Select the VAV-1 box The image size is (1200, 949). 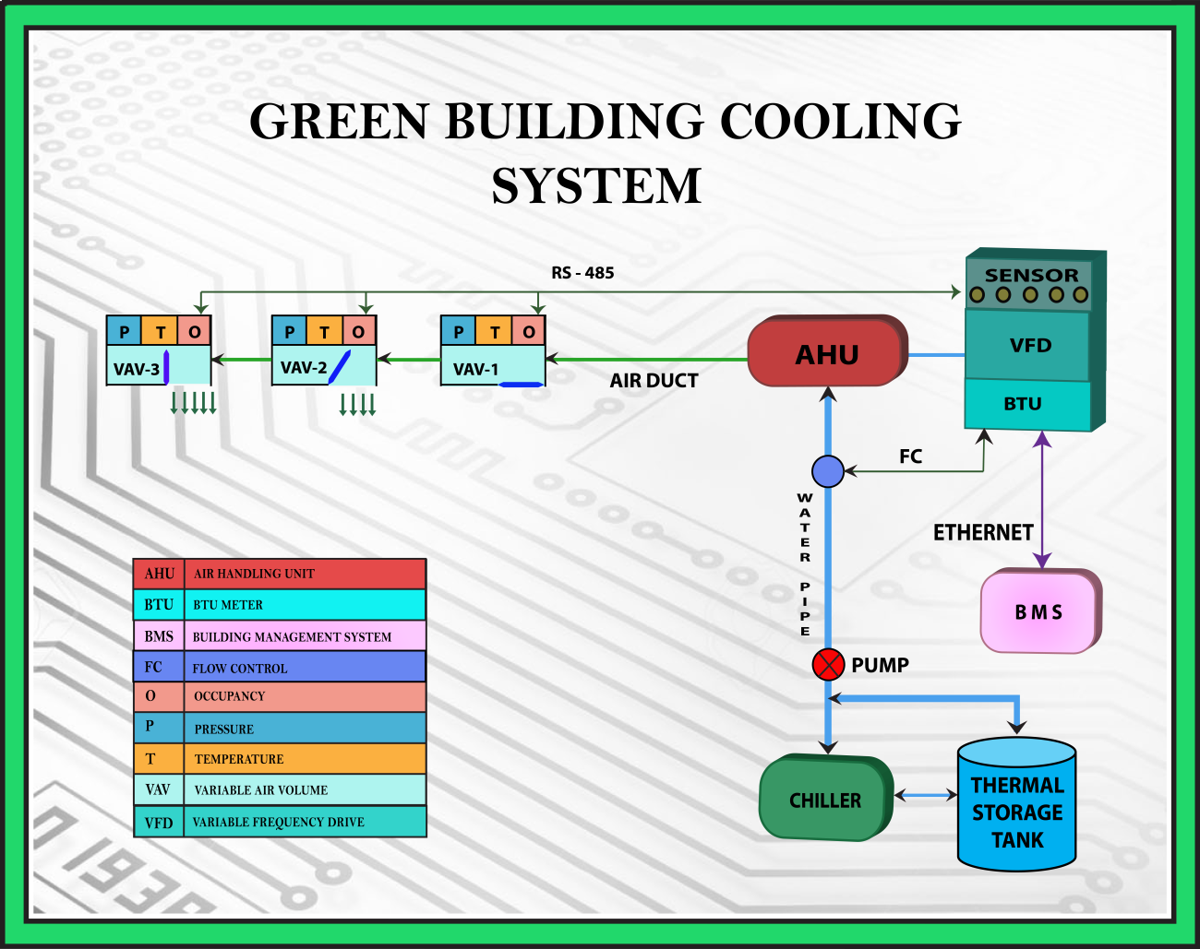click(493, 367)
